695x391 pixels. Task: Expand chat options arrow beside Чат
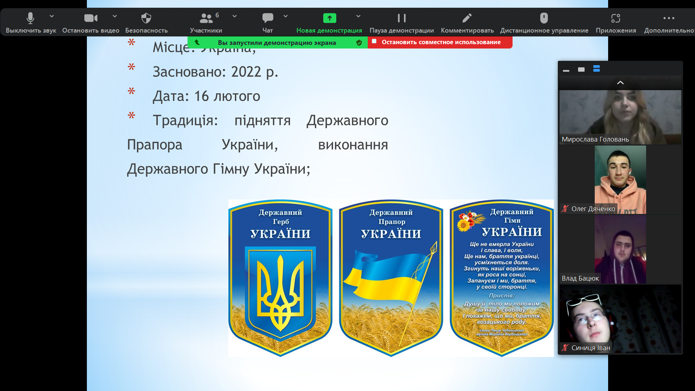[286, 16]
